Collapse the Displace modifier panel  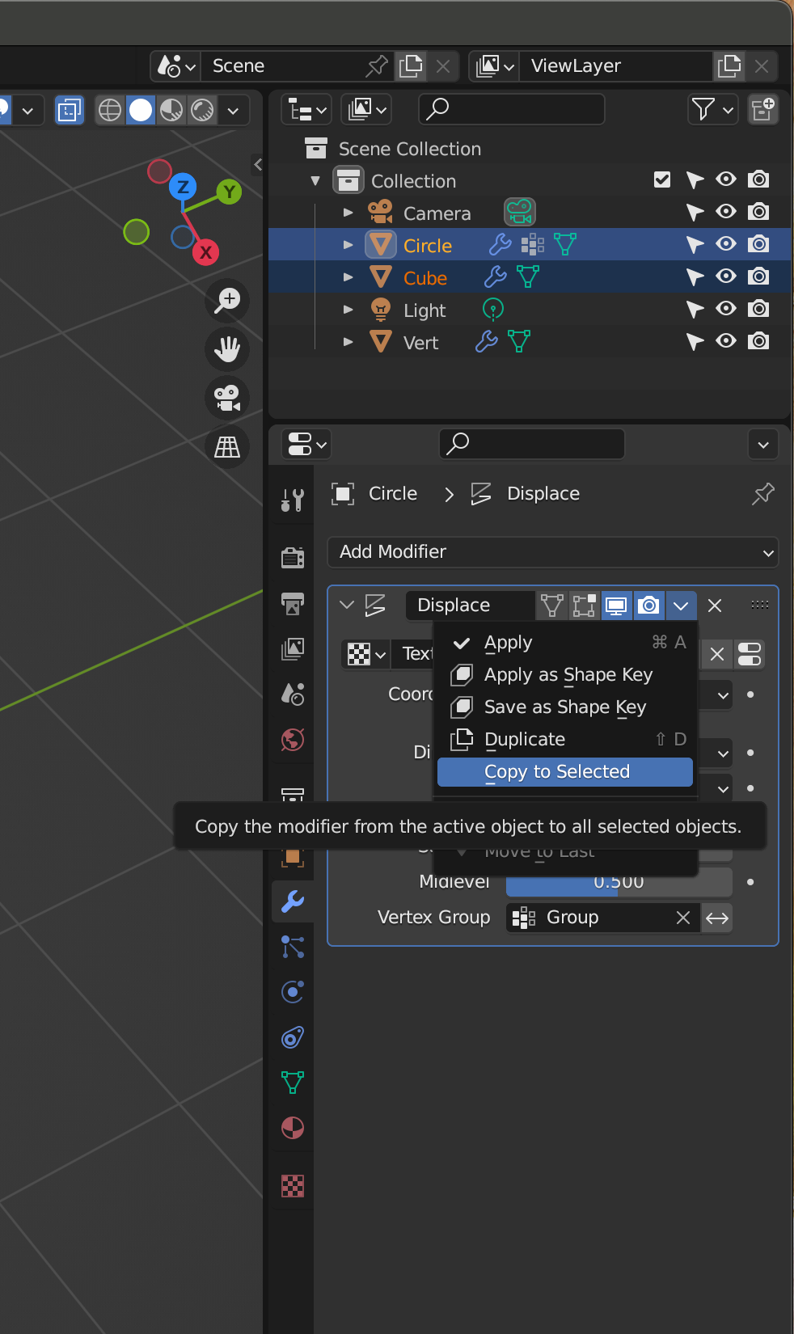(347, 605)
